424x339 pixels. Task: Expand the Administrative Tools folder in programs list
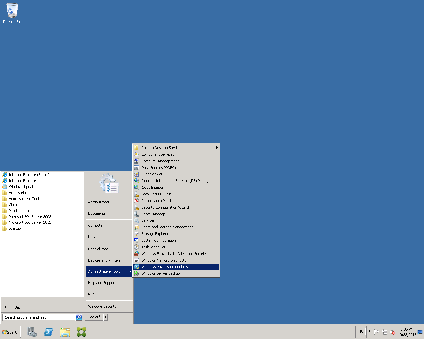pyautogui.click(x=25, y=199)
